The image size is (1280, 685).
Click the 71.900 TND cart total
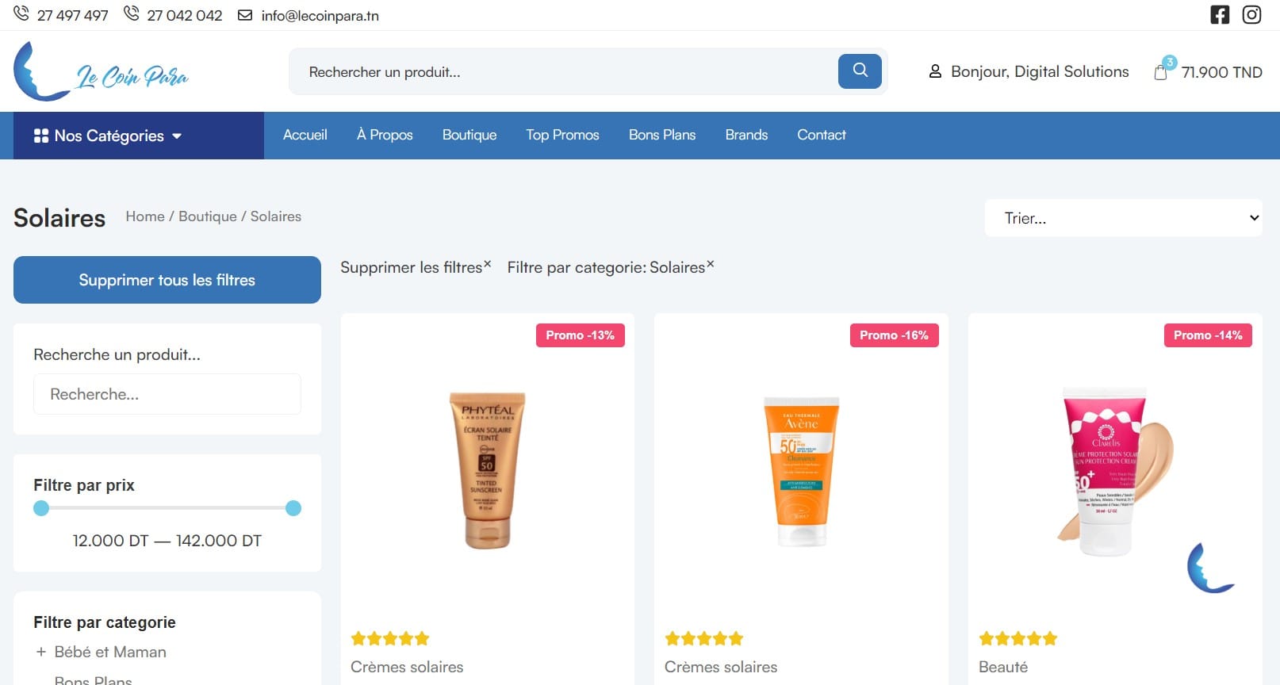(1222, 72)
